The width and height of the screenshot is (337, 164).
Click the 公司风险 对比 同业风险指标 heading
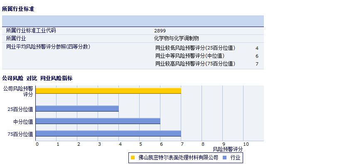point(37,78)
